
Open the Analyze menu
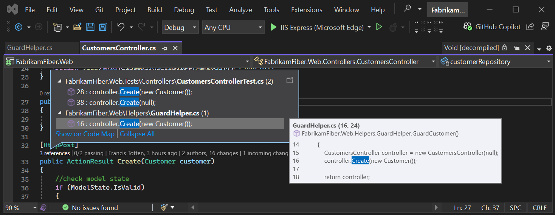pyautogui.click(x=240, y=10)
